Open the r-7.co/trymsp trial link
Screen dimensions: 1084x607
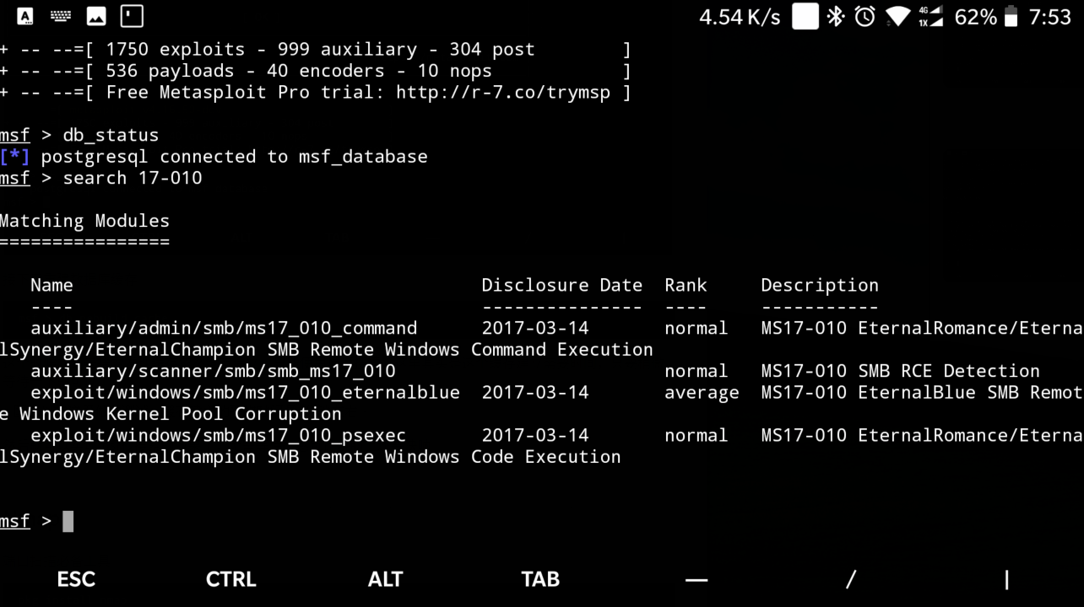click(x=503, y=93)
